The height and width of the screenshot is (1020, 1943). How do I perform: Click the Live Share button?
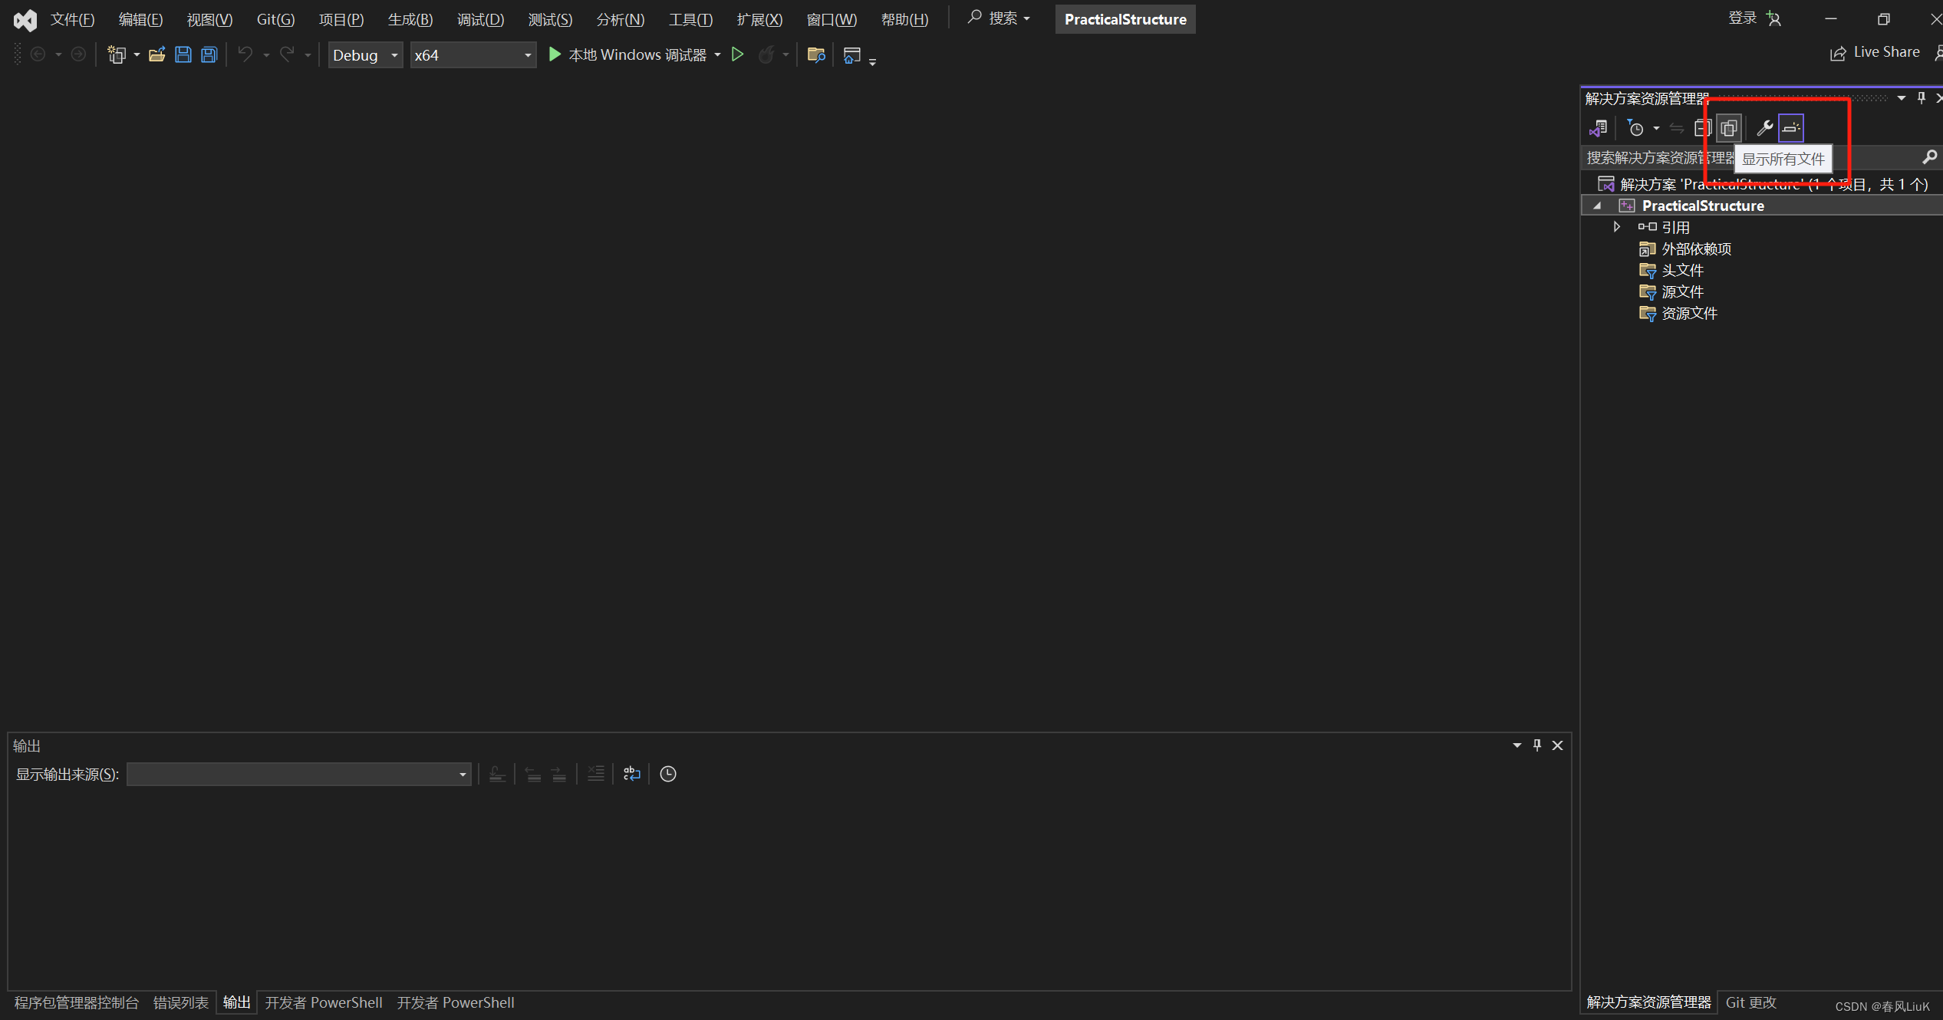[1875, 52]
